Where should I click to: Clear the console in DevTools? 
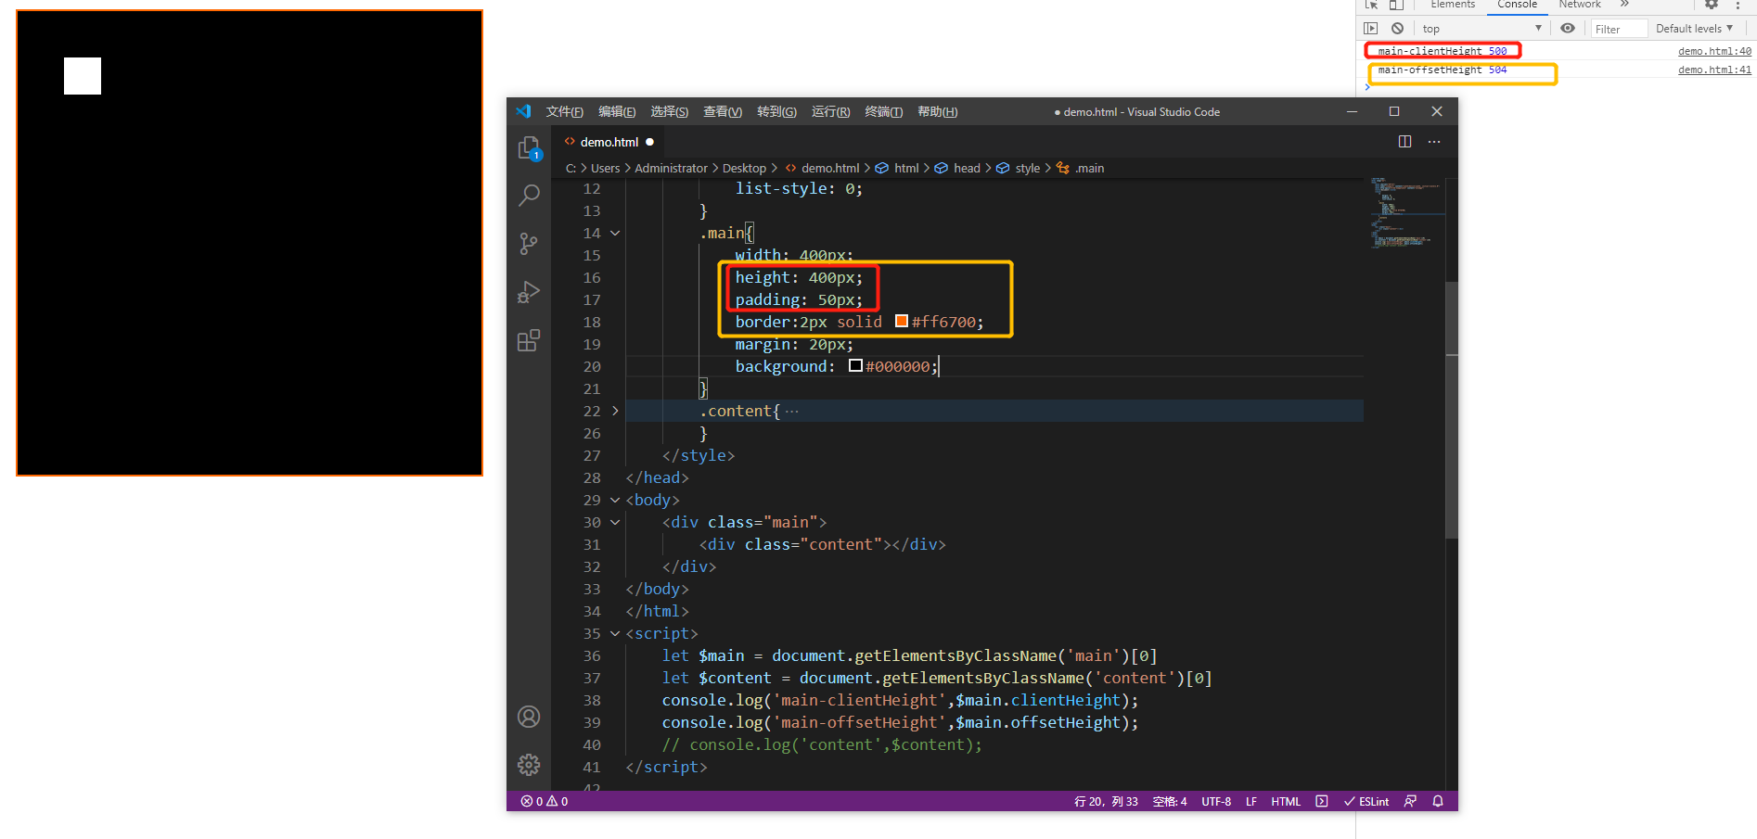pos(1397,29)
